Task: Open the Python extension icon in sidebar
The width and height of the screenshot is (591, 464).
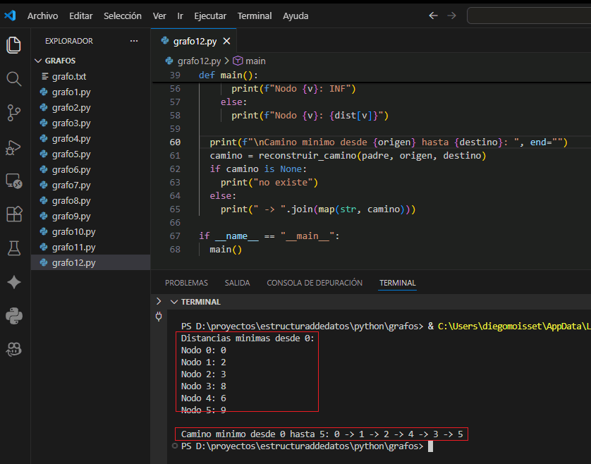Action: [x=13, y=316]
